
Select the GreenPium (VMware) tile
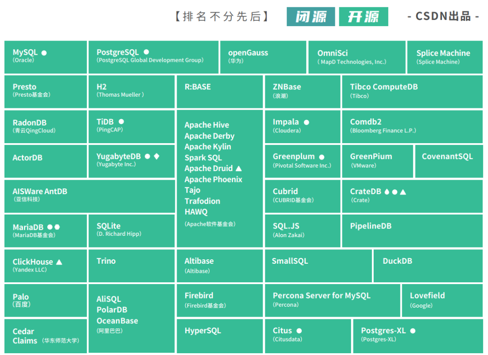[377, 162]
